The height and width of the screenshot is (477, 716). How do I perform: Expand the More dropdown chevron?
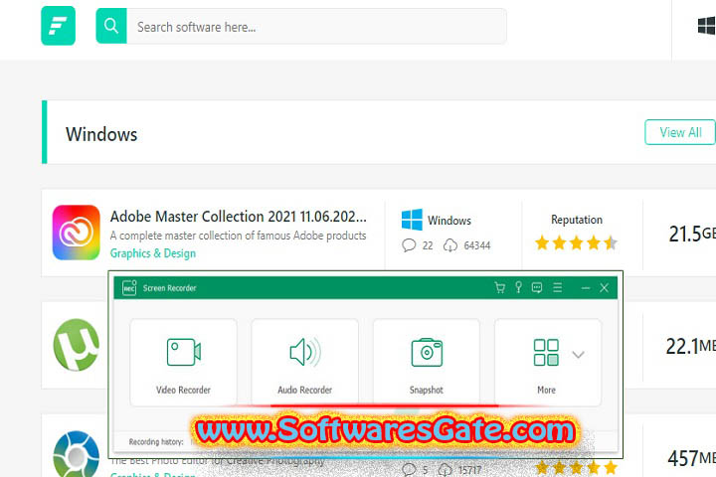[x=578, y=355]
